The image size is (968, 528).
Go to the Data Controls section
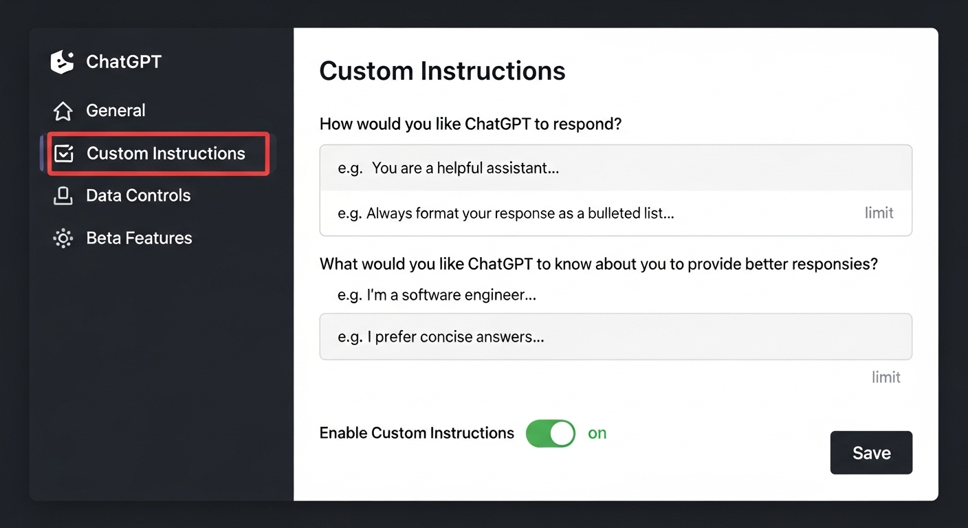click(138, 196)
